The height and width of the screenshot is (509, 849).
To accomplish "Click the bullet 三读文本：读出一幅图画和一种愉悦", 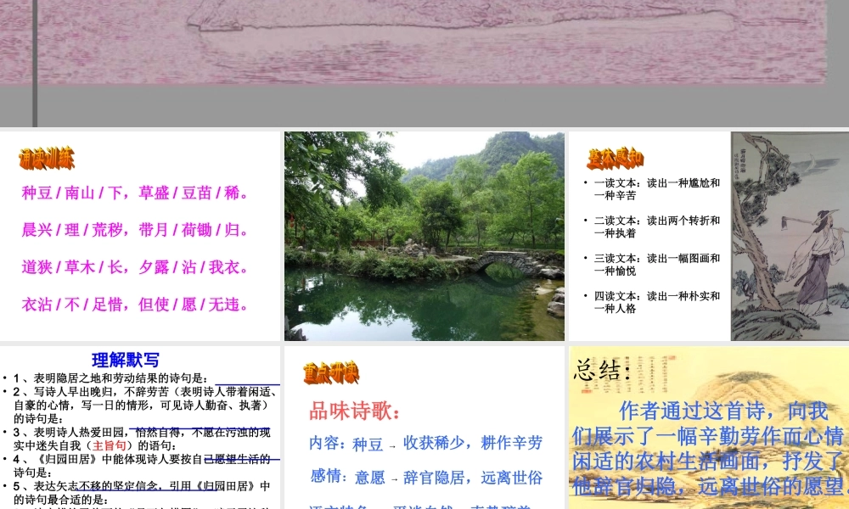I will (652, 265).
